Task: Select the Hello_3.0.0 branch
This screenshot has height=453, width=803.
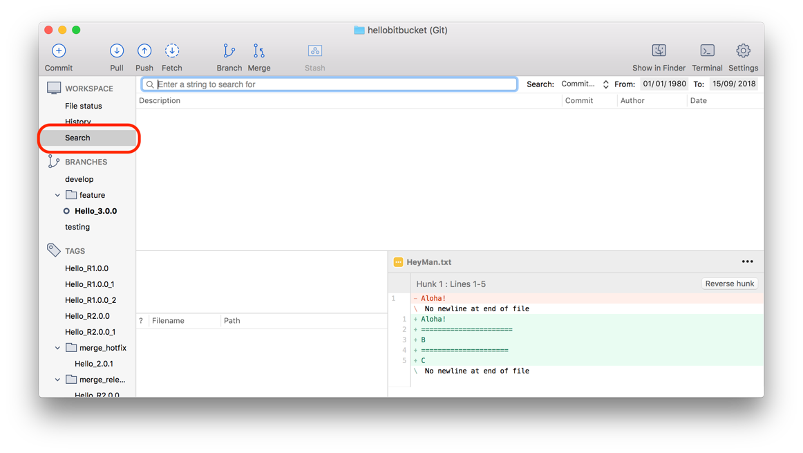Action: point(96,211)
